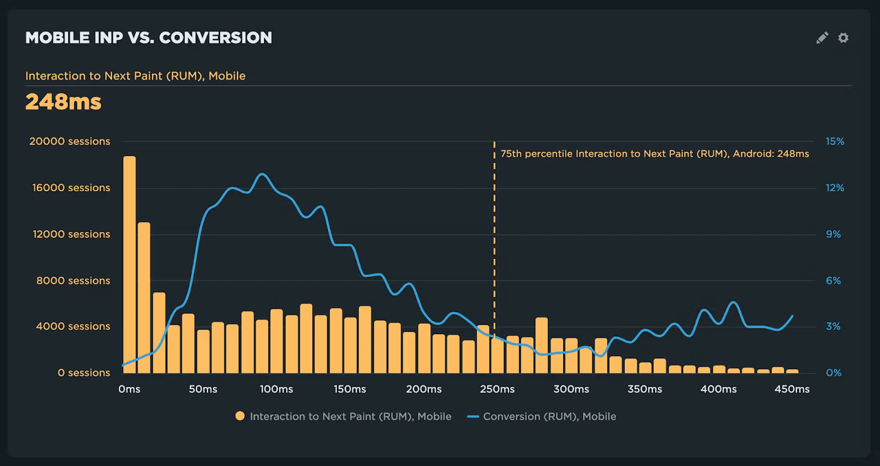This screenshot has height=466, width=880.
Task: Select the MOBILE INP VS. CONVERSION title
Action: 148,37
